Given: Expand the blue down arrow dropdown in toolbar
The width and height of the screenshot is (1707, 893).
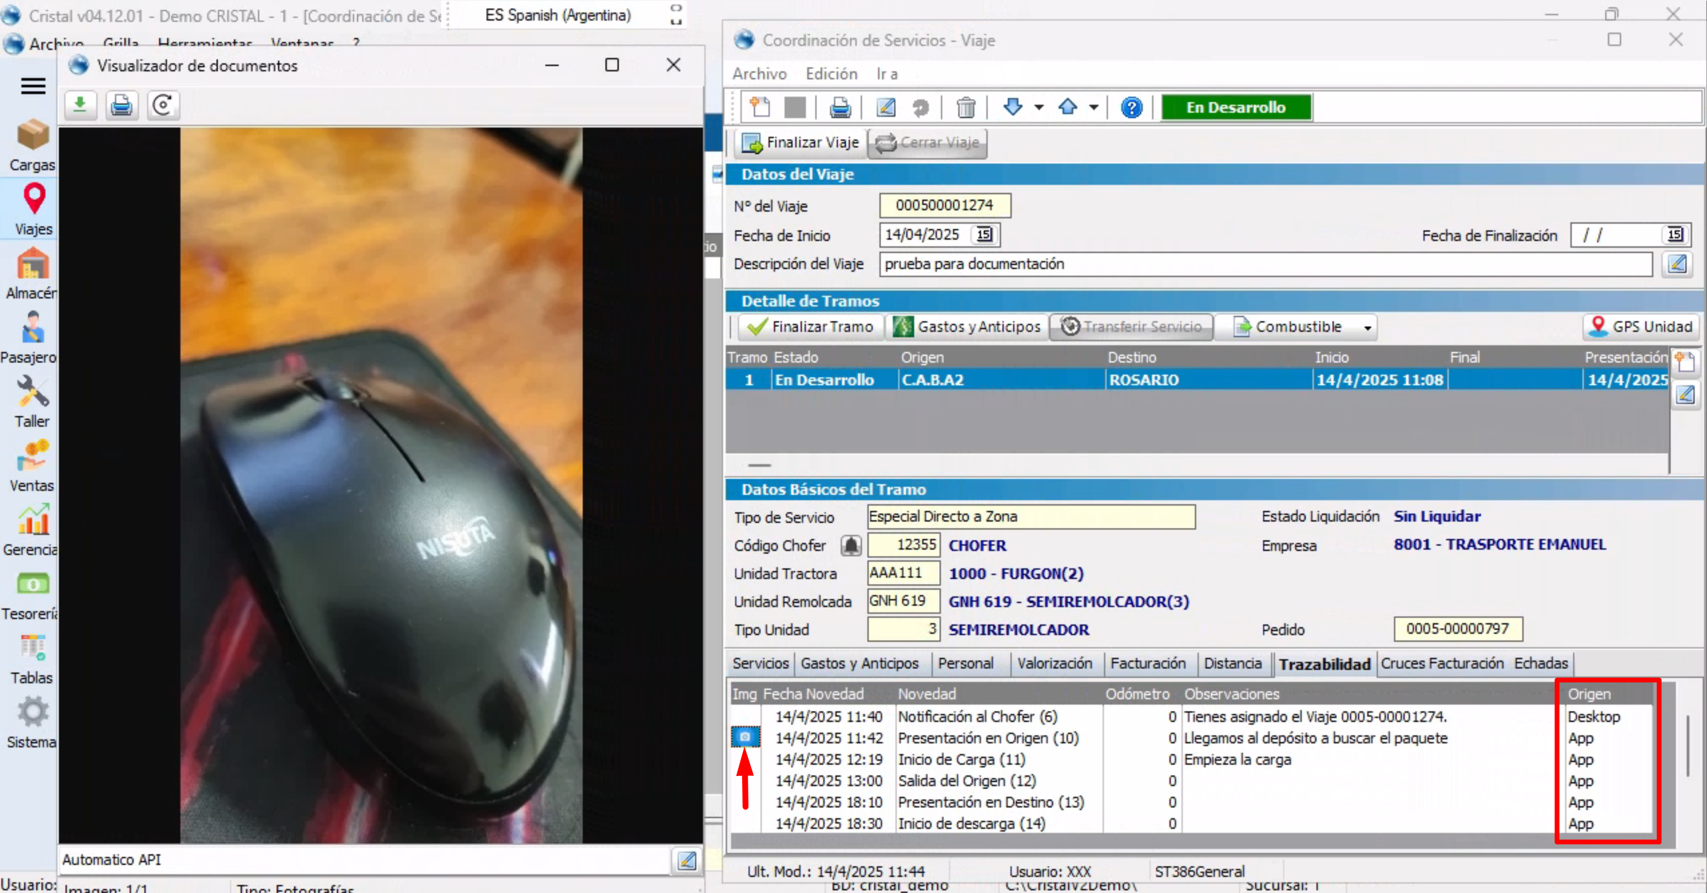Looking at the screenshot, I should pyautogui.click(x=1038, y=107).
